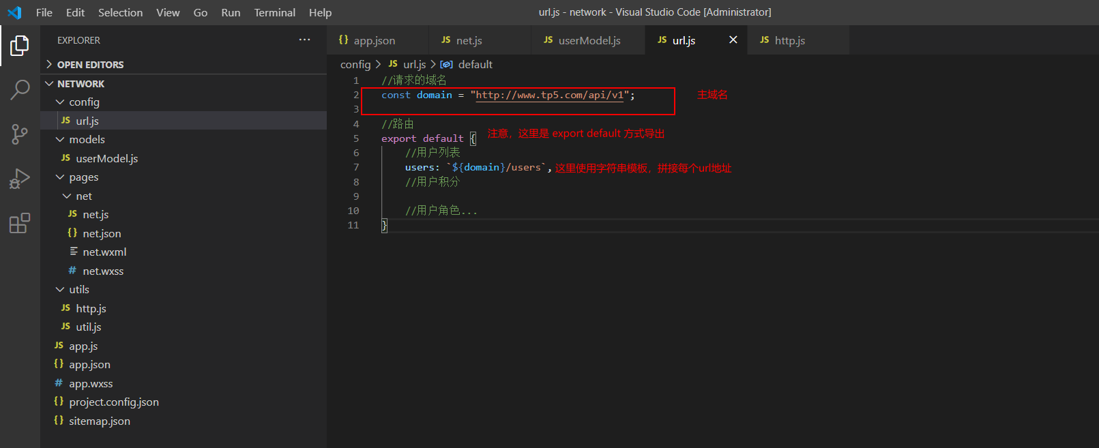The height and width of the screenshot is (448, 1099).
Task: Open the File menu
Action: pos(44,12)
